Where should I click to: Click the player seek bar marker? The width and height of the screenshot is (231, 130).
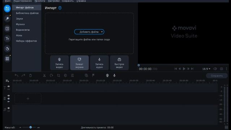point(139,65)
